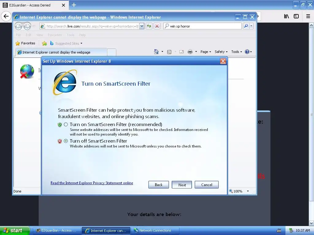
Task: Cancel the Internet Explorer 8 setup
Action: point(207,185)
